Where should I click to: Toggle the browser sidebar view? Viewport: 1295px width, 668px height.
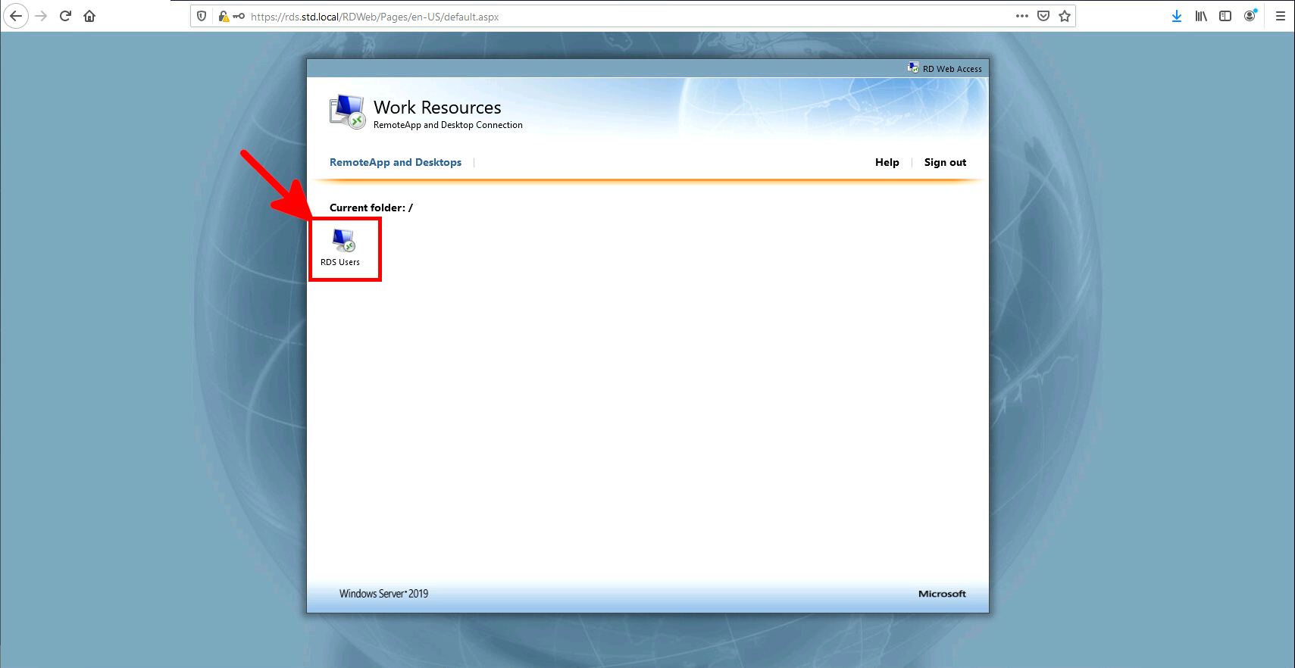click(1225, 16)
